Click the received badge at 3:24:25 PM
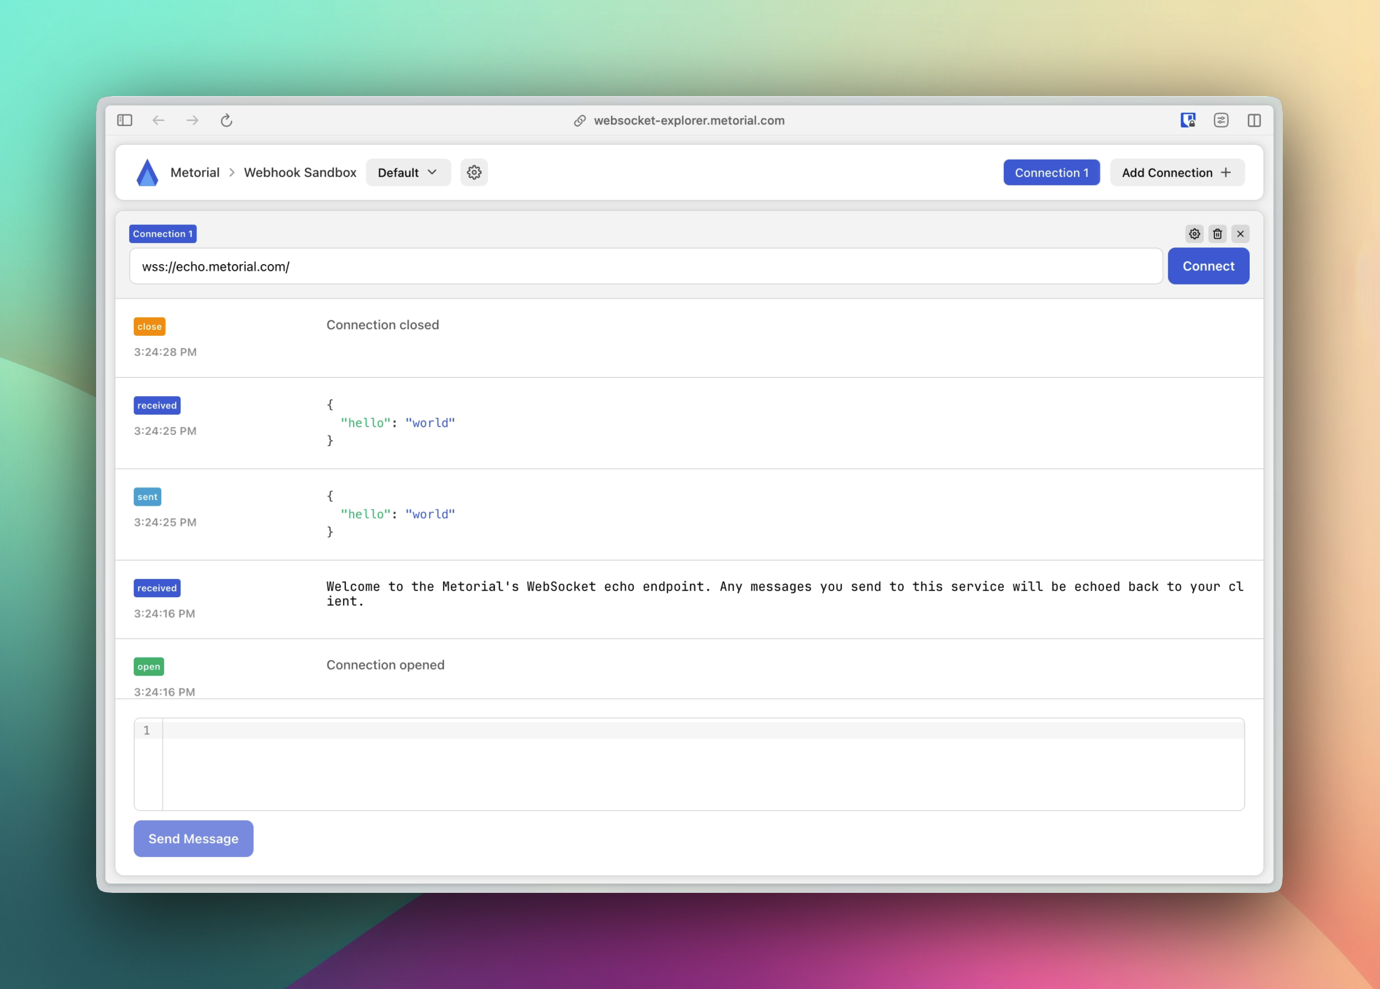Image resolution: width=1380 pixels, height=989 pixels. pos(157,406)
